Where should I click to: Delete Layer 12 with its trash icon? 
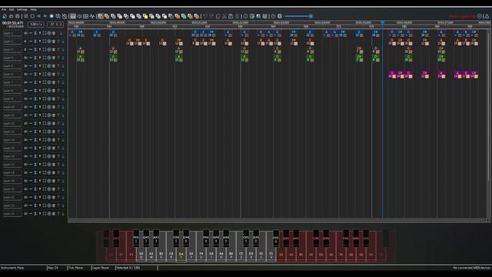coord(54,123)
